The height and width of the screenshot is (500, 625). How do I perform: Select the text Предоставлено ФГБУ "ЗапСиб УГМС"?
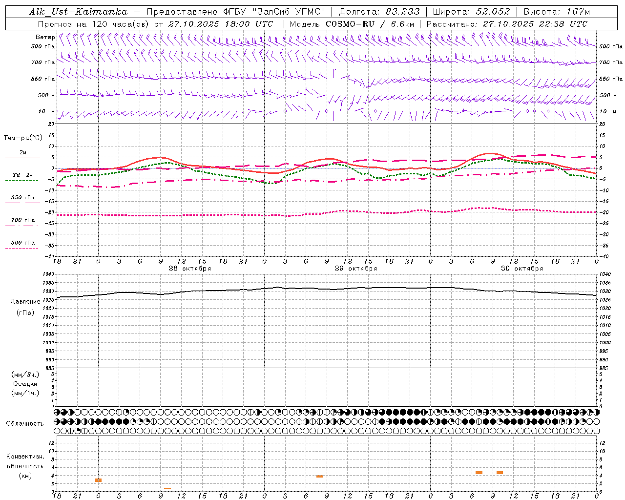point(236,12)
